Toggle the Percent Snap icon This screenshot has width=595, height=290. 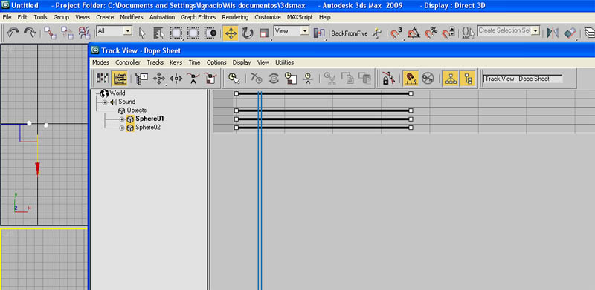(431, 33)
